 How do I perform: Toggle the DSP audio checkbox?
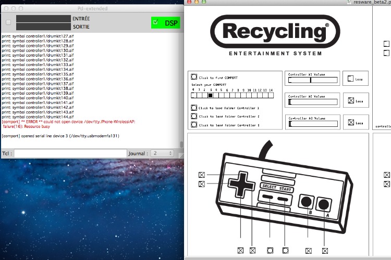[x=155, y=22]
